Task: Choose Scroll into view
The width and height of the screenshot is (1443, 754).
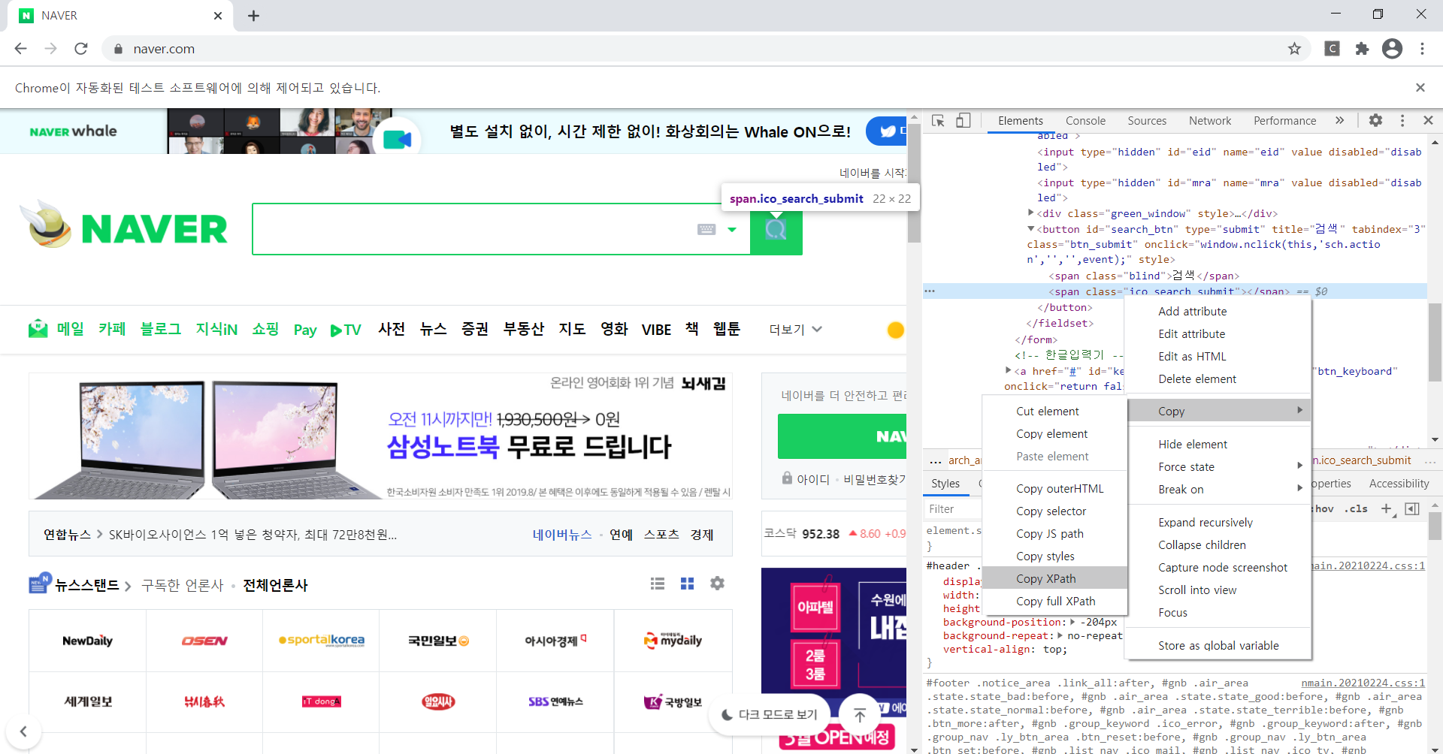Action: coord(1218,590)
